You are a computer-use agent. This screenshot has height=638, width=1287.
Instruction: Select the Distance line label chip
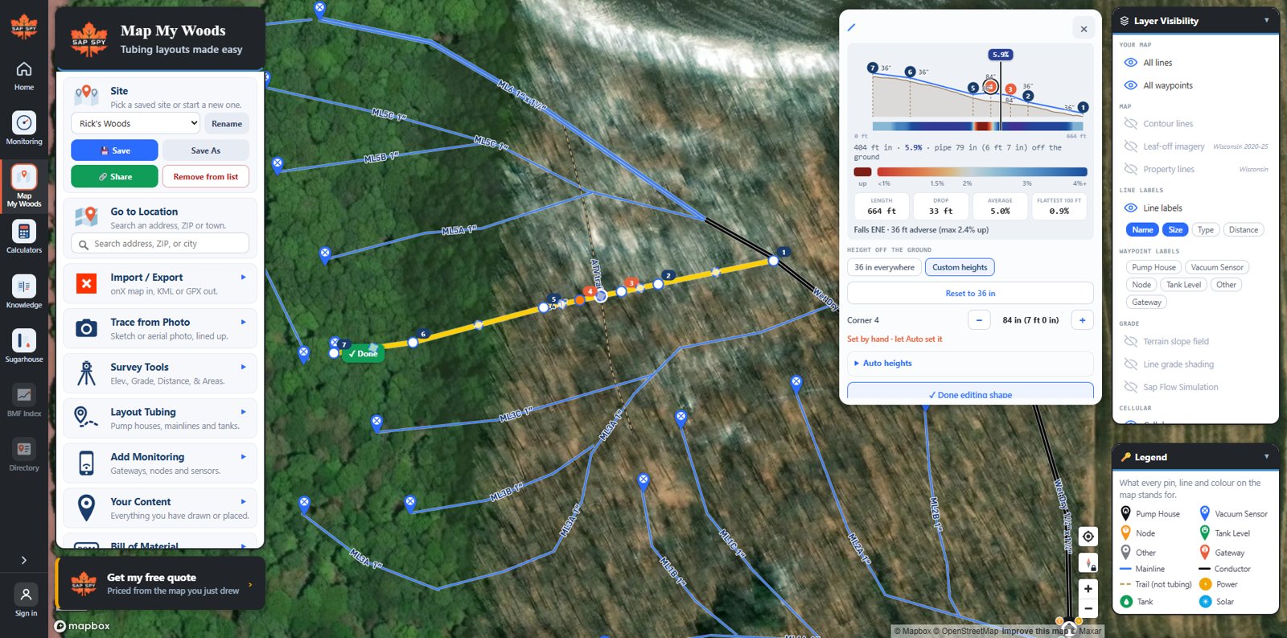pyautogui.click(x=1243, y=229)
